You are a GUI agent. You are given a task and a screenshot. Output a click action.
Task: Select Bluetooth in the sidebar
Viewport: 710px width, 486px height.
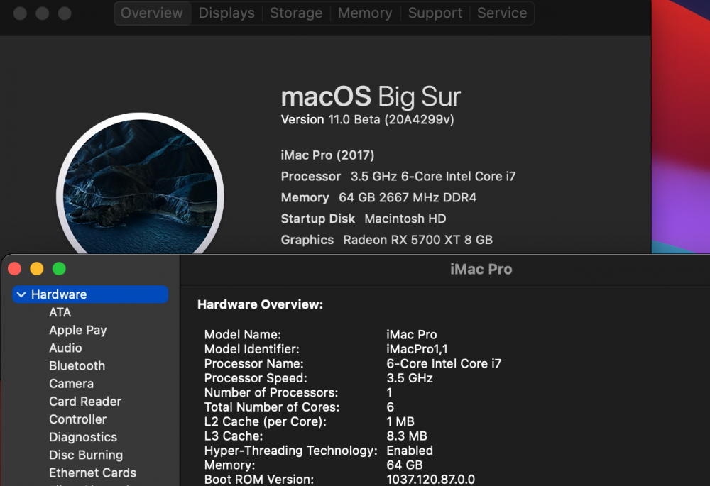[77, 365]
